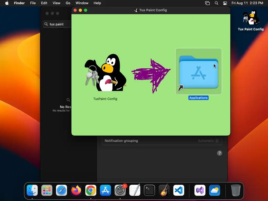
Task: Open the File menu
Action: pyautogui.click(x=33, y=3)
